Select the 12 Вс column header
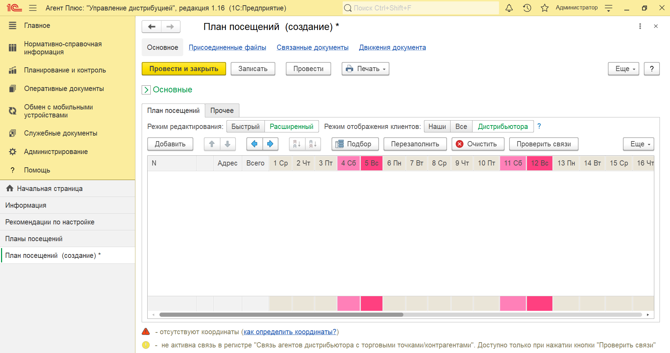Screen dimensions: 670x353 540,163
